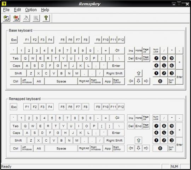This screenshot has height=170, width=191.
Task: Click main Enter key on Base keyboard
Action: click(x=116, y=66)
